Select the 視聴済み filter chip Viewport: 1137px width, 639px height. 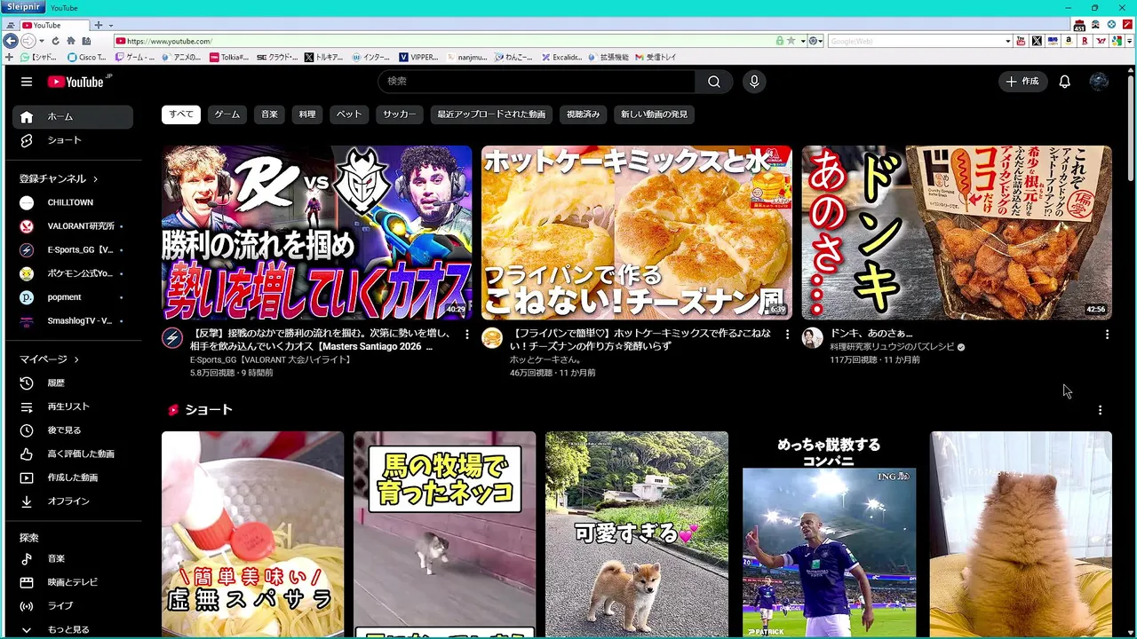coord(584,114)
